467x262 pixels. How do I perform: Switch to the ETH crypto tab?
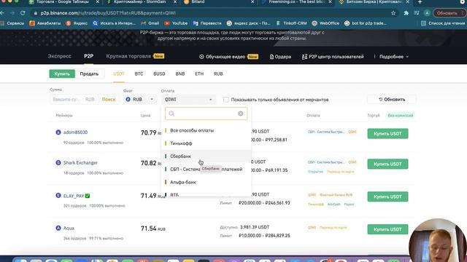[x=199, y=74]
